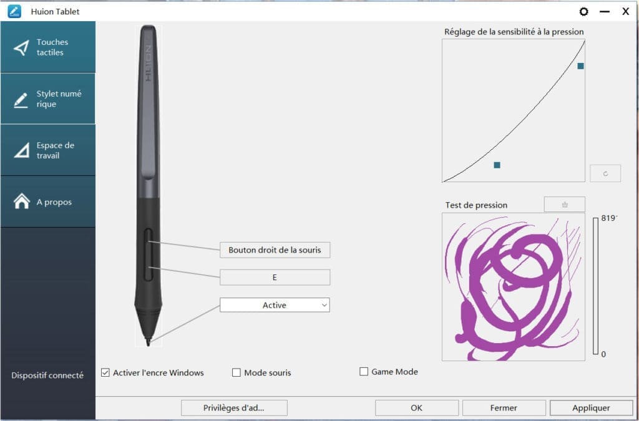Viewport: 639px width, 421px height.
Task: Toggle Activer l'encre Windows checkbox
Action: tap(105, 372)
